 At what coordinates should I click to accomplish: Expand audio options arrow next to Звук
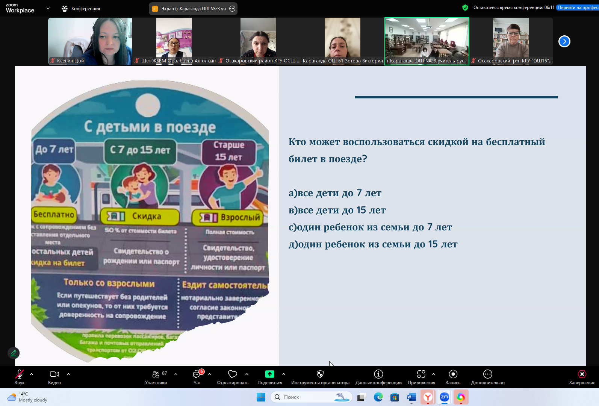[32, 374]
